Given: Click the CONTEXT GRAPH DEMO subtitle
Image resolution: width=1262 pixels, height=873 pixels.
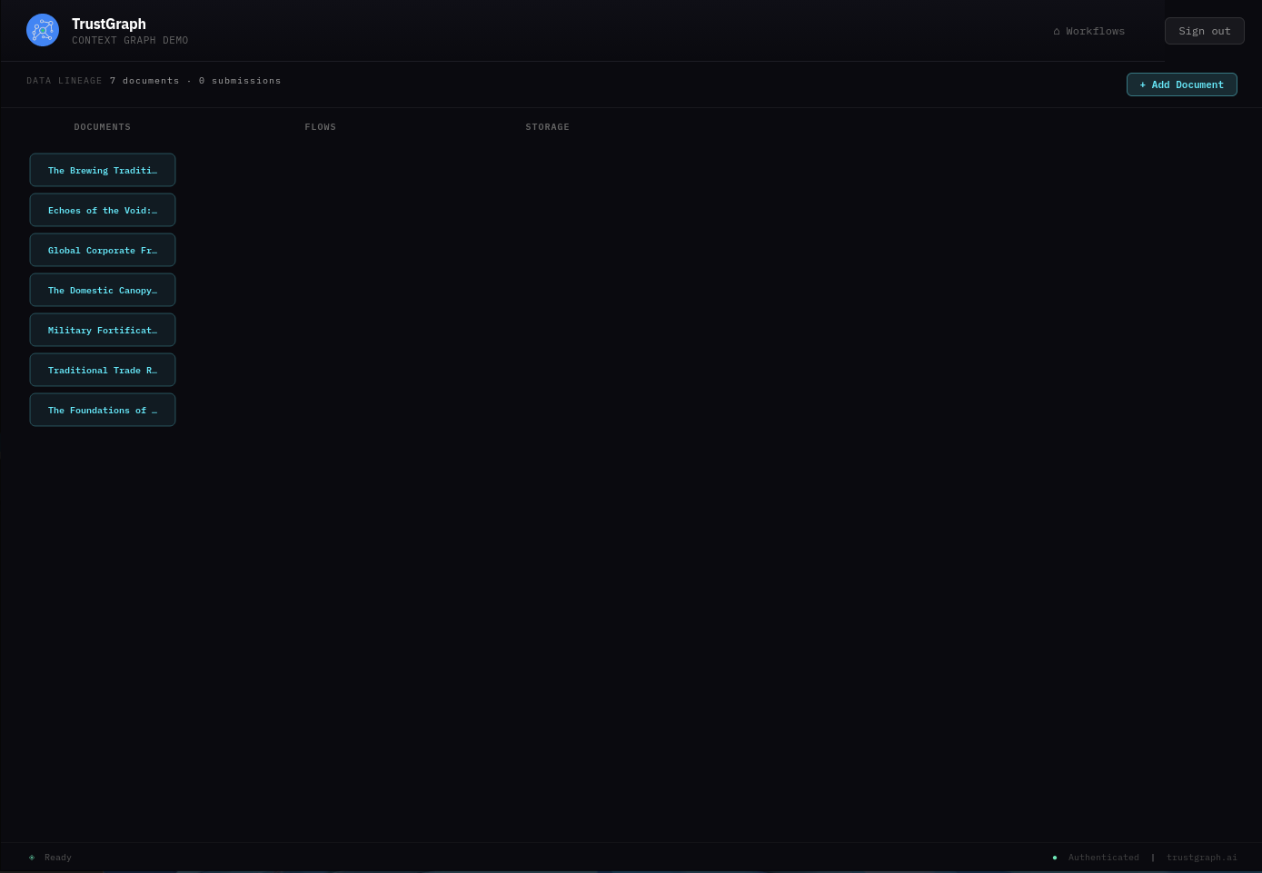Looking at the screenshot, I should pos(130,41).
